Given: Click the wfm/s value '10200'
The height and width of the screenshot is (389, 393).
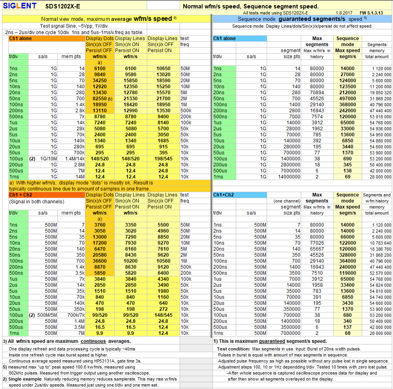Looking at the screenshot, I should 131,261.
